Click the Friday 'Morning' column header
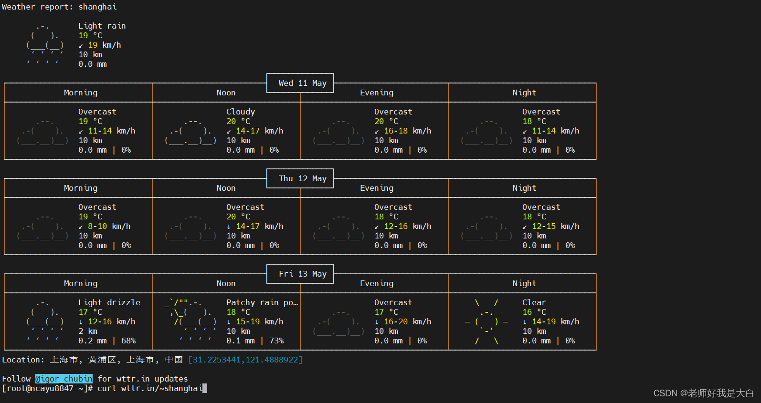761x403 pixels. 81,283
